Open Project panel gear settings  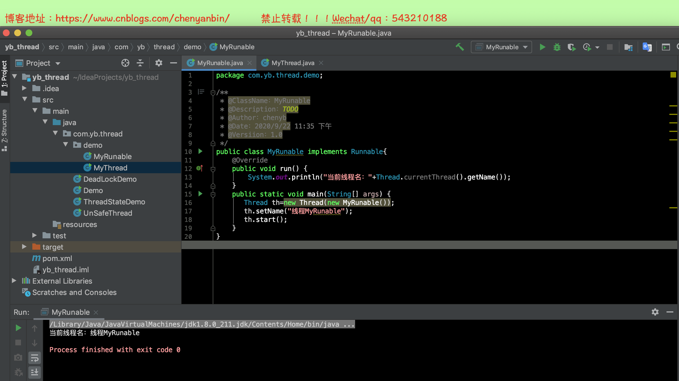[159, 63]
